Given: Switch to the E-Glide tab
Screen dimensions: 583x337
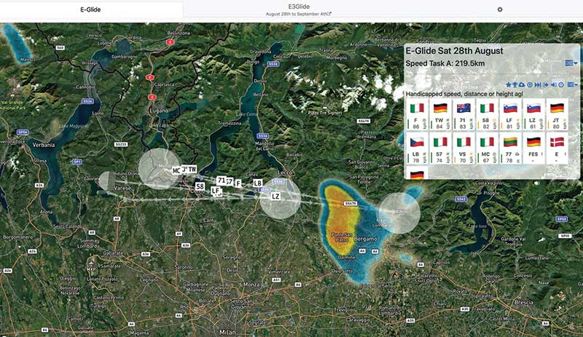Looking at the screenshot, I should point(90,9).
